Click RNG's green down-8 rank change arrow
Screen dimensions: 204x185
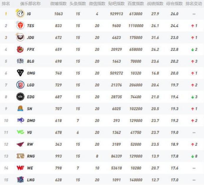[x=192, y=156]
